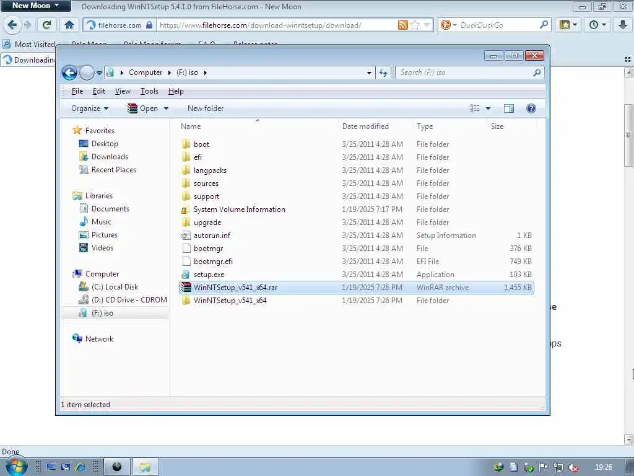Select WinNTSetup_v541_x64 folder
Image resolution: width=634 pixels, height=476 pixels.
pos(230,301)
